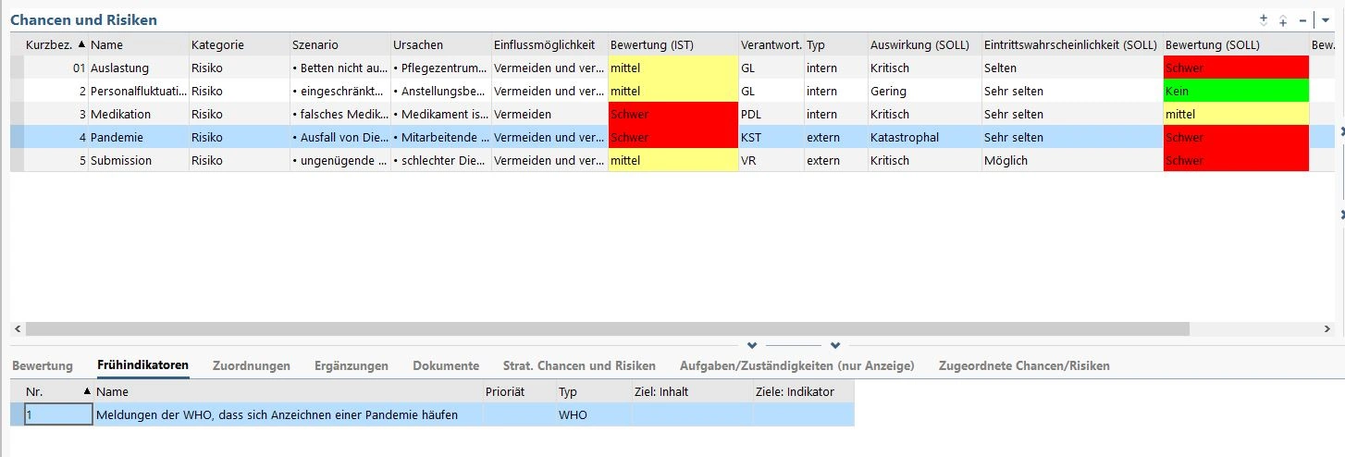Viewport: 1345px width, 457px height.
Task: Switch to Zugeordnete Chancen/Risiken tab
Action: coord(1024,365)
